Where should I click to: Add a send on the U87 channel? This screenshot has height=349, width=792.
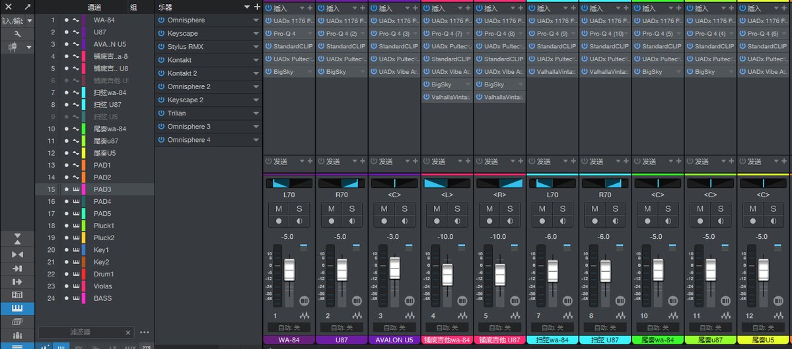coord(363,162)
